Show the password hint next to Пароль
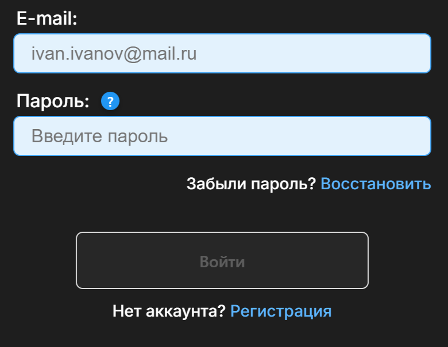Screen dimensions: 448x347 [x=110, y=102]
